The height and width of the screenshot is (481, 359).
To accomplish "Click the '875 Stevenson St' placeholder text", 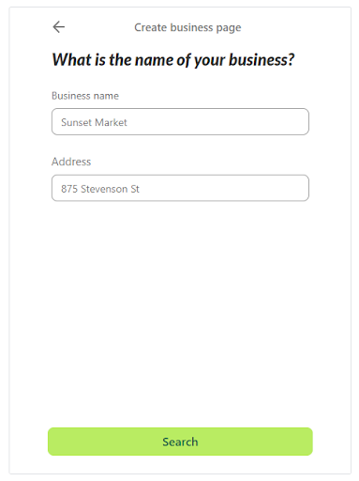I will 100,189.
